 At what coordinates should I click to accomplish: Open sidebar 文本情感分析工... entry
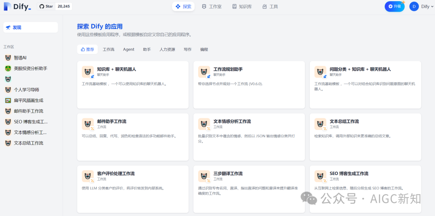point(31,132)
